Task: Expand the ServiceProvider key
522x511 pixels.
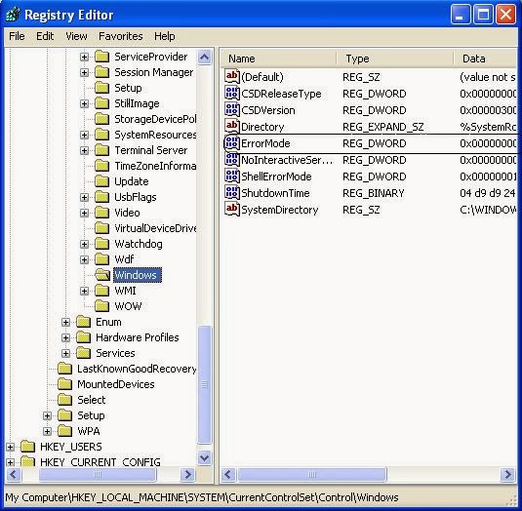Action: tap(84, 57)
